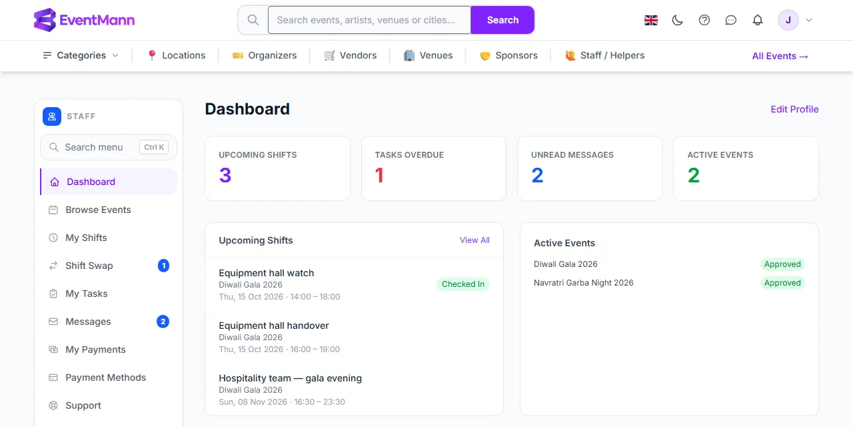The height and width of the screenshot is (426, 853).
Task: Select Hospitality team — gala evening shift
Action: point(354,389)
